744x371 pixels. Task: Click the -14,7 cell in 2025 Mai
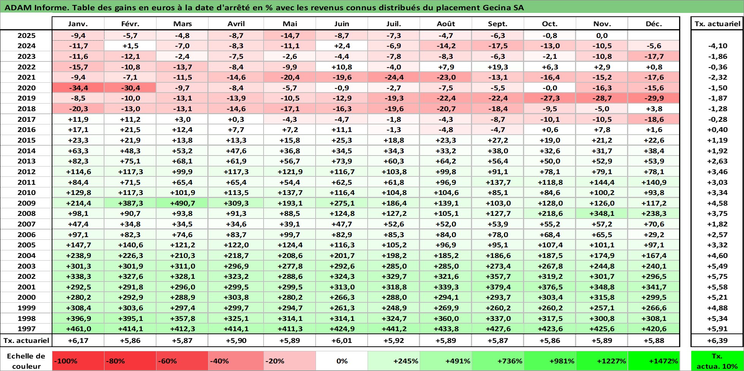pos(290,35)
